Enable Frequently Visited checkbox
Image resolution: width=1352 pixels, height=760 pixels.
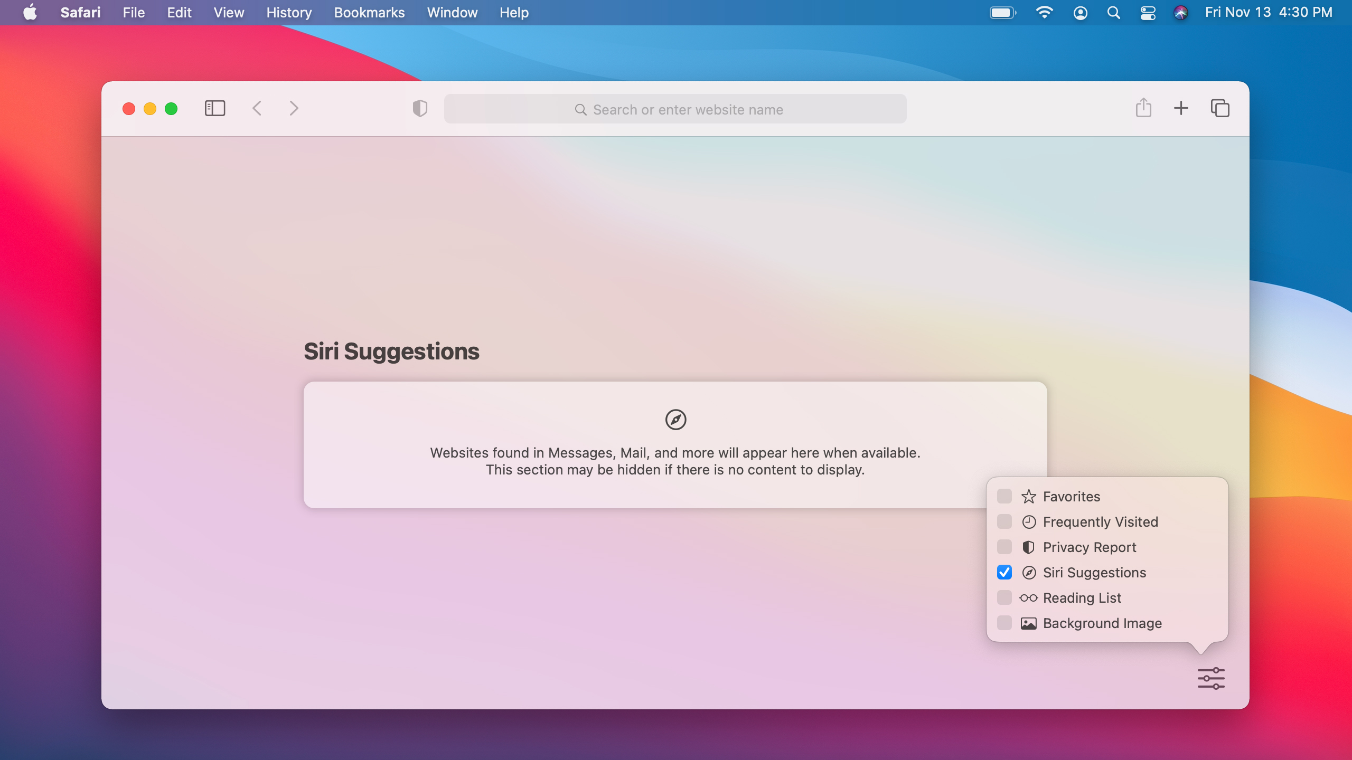[x=1004, y=521]
